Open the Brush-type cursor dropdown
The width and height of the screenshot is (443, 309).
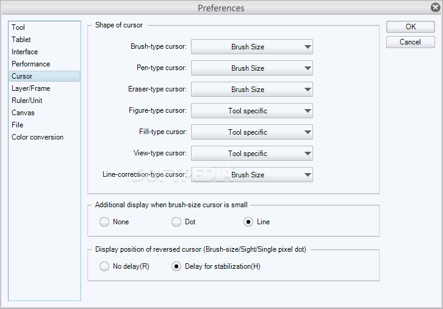click(x=252, y=46)
